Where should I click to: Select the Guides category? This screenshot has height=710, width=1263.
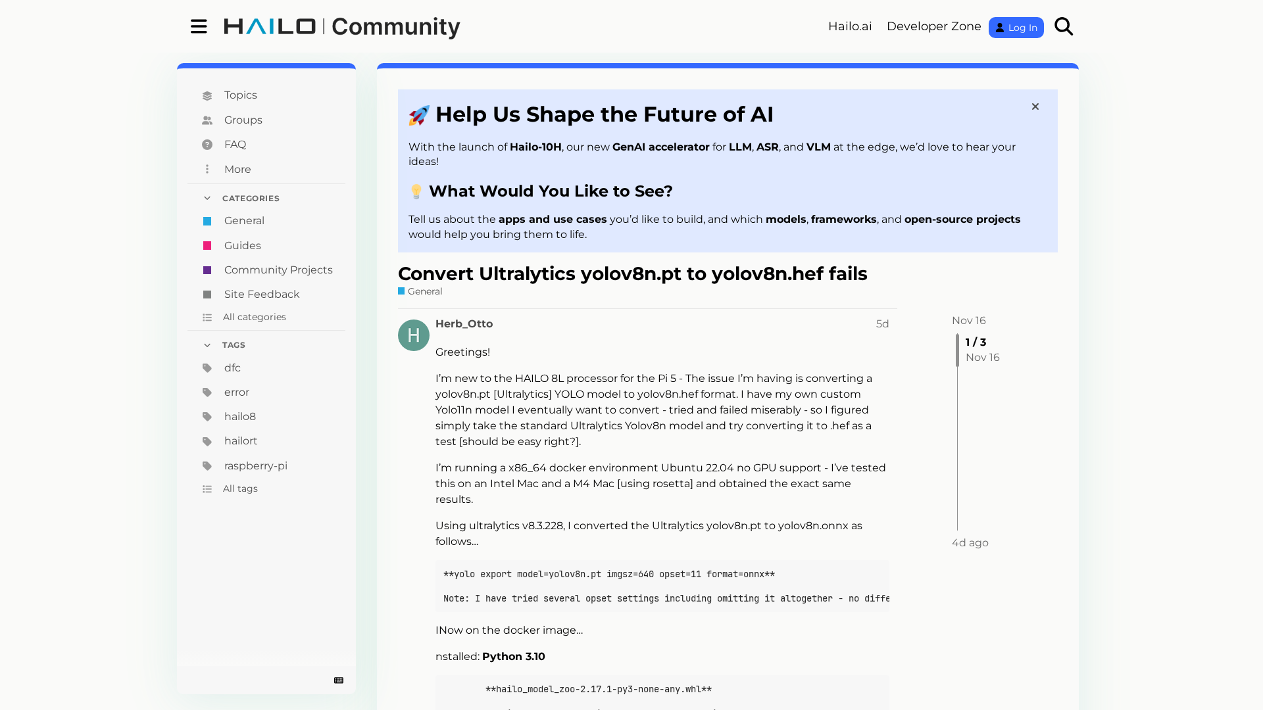[242, 245]
